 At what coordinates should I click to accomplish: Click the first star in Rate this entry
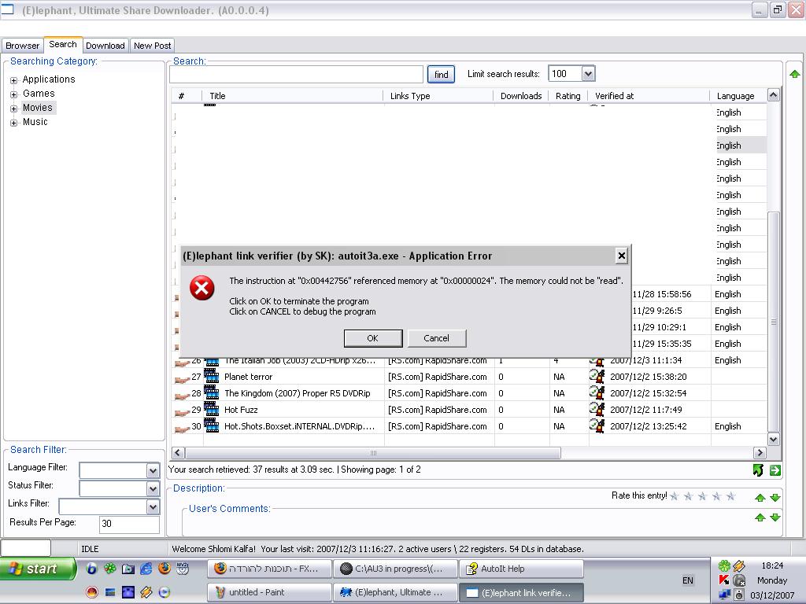click(x=675, y=496)
